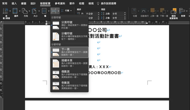Open the 檢視 tab
This screenshot has width=190, height=110.
91,4
